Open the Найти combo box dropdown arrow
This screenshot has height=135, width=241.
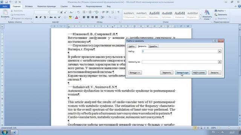click(220, 51)
